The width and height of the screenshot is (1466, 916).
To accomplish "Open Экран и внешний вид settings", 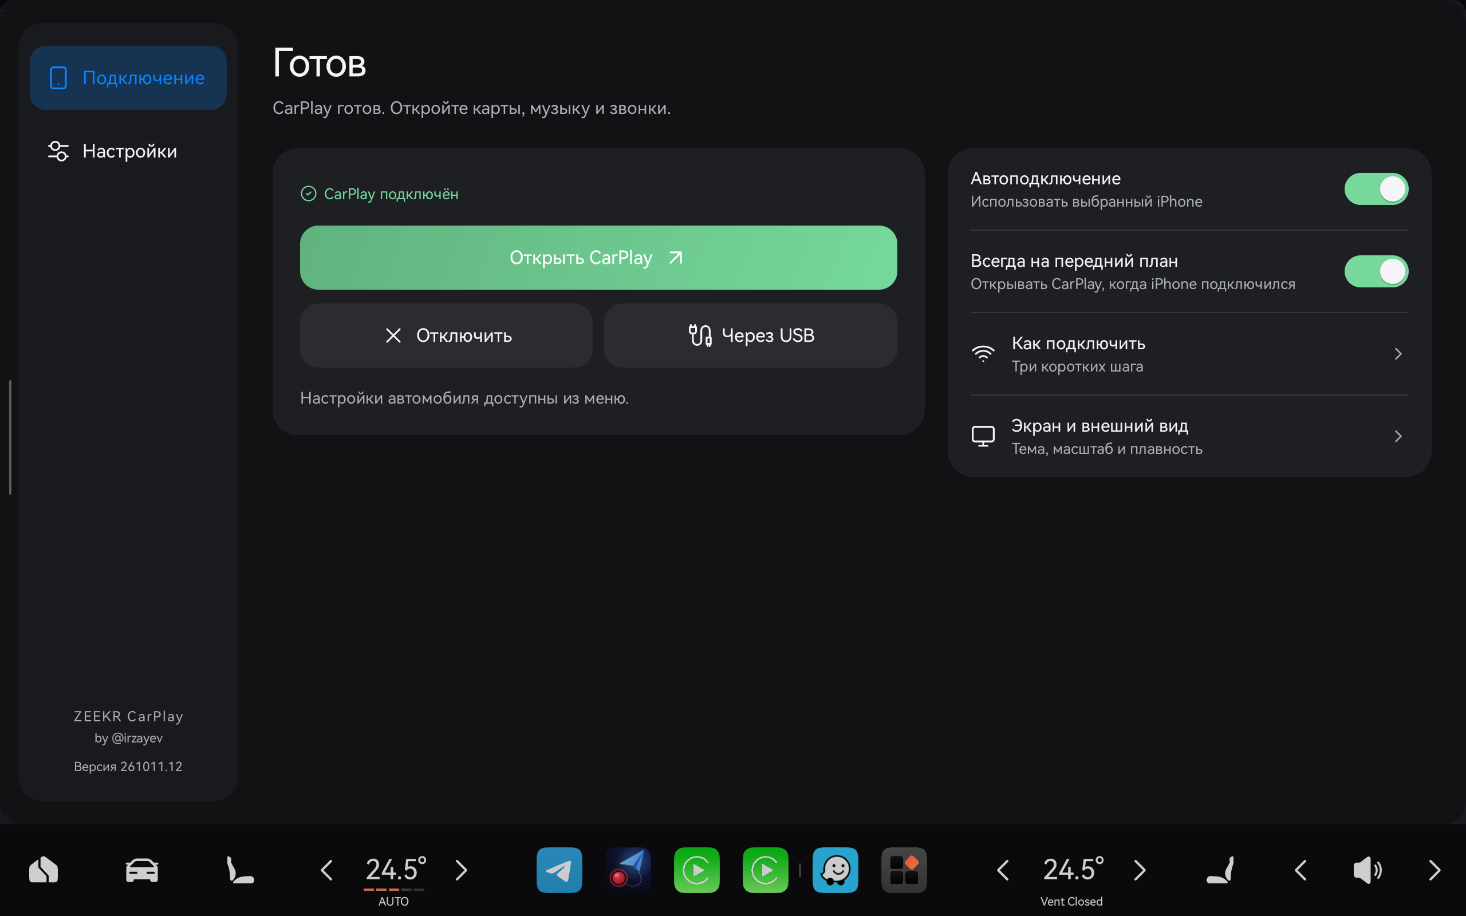I will 1189,436.
